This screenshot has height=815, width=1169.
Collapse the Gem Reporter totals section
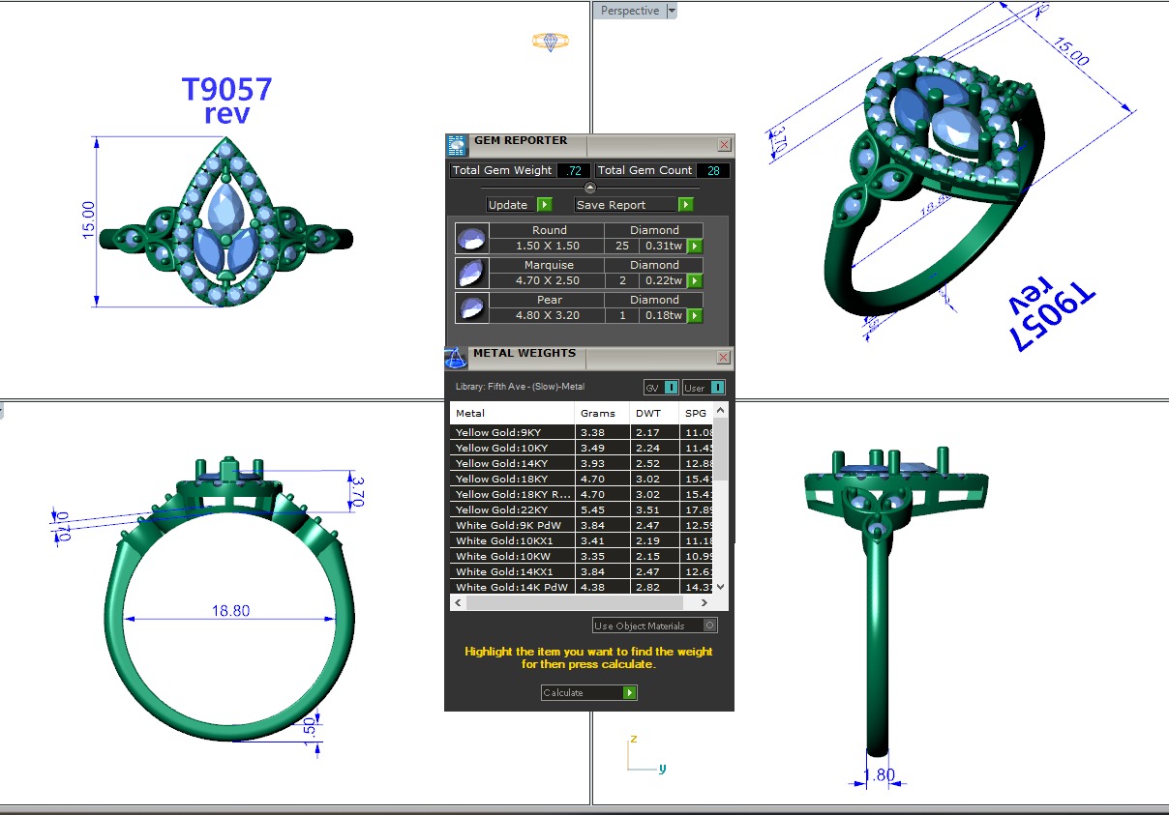(x=590, y=188)
